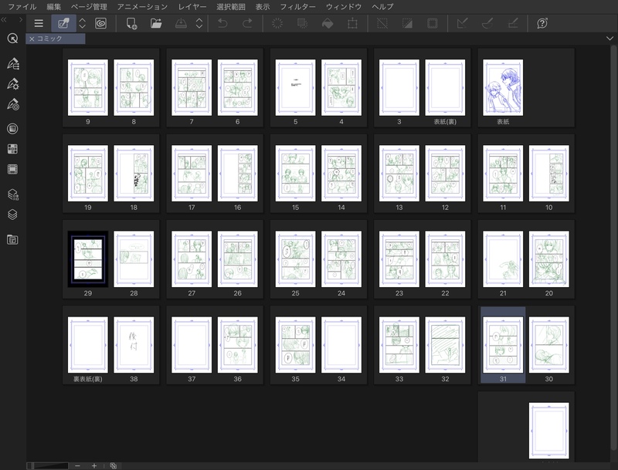Click the fill bucket icon

point(328,24)
